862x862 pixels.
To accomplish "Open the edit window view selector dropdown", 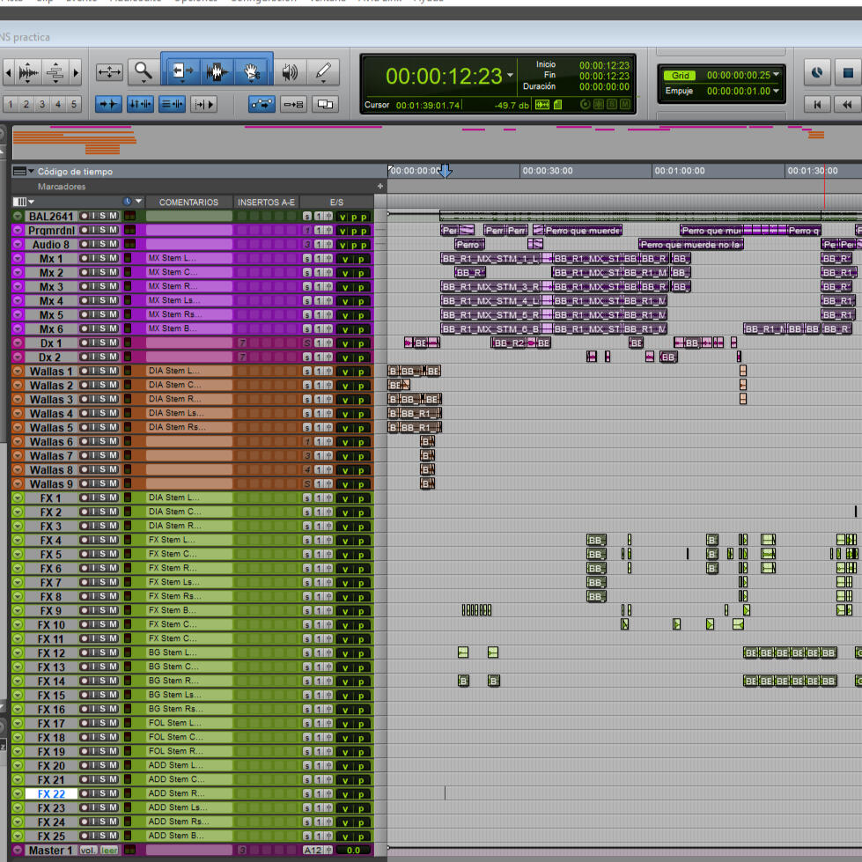I will 23,202.
